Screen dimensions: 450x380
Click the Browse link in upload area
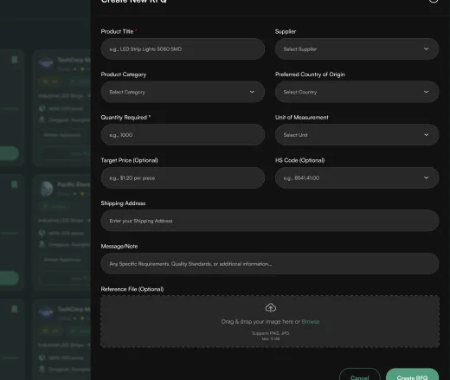(x=311, y=321)
